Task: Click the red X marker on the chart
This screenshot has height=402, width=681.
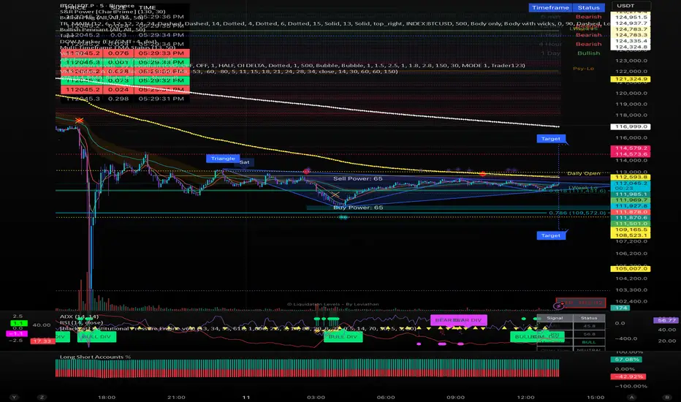Action: 79,121
